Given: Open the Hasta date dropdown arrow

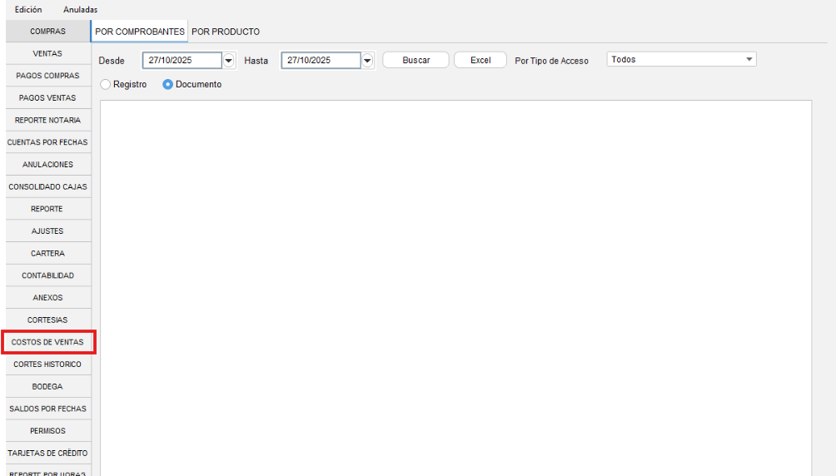Looking at the screenshot, I should (367, 61).
